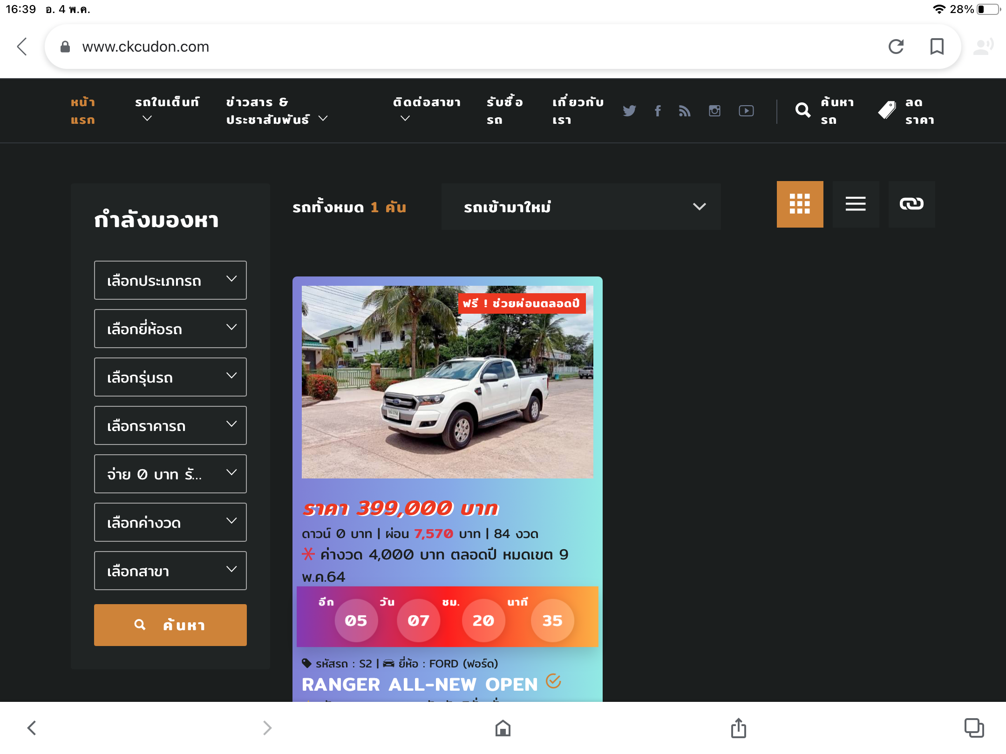The height and width of the screenshot is (754, 1006).
Task: Open the YouTube video icon
Action: 746,111
